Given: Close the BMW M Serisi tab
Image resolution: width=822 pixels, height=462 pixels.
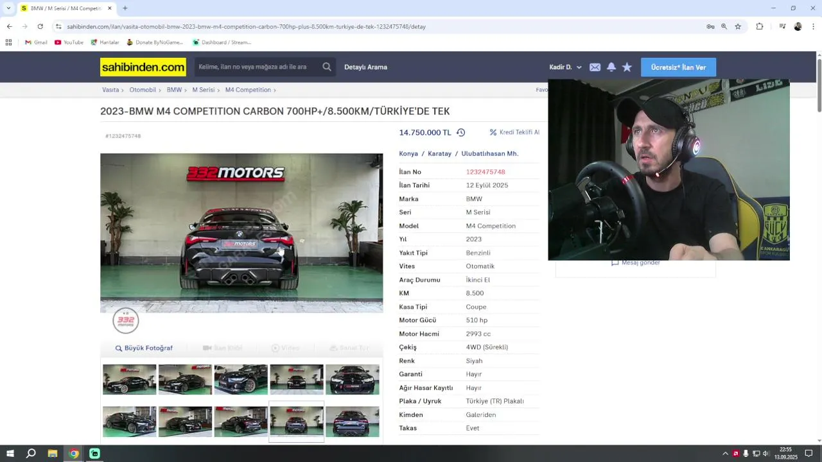Looking at the screenshot, I should coord(110,8).
